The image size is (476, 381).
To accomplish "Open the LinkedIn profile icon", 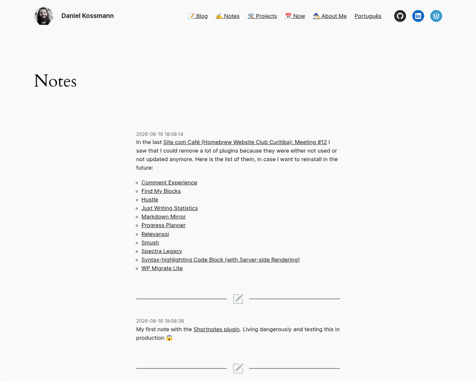I will click(x=418, y=16).
